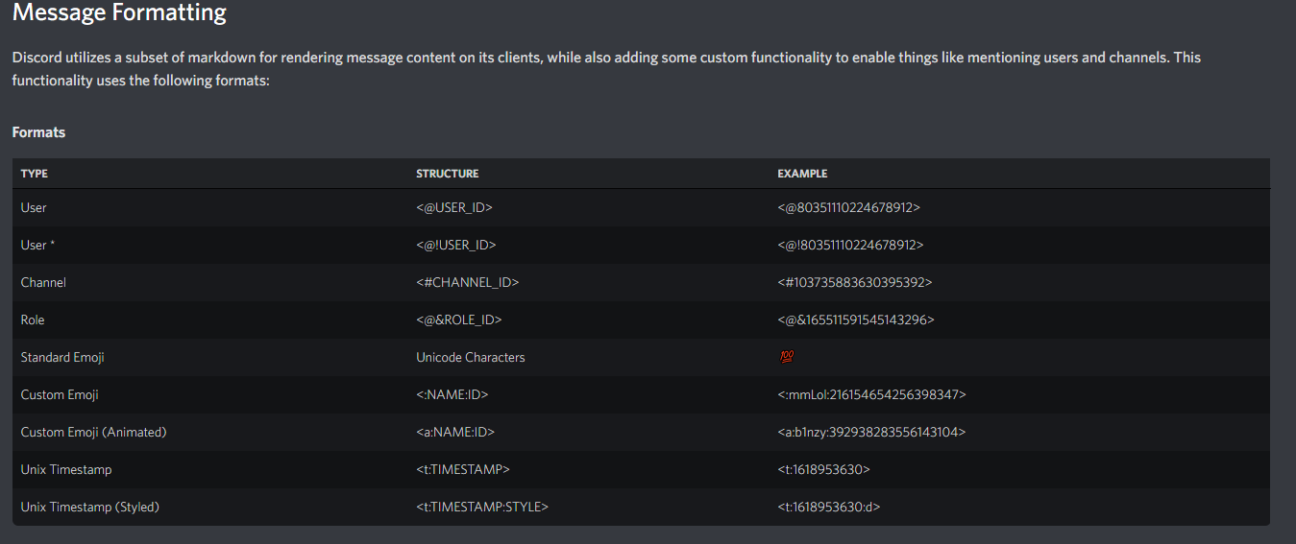Click the STRUCTURE column header

(x=447, y=174)
